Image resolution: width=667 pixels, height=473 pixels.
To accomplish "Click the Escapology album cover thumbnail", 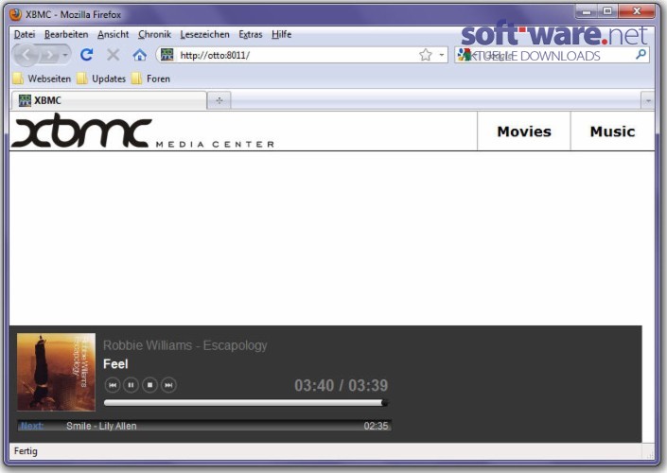I will point(56,372).
